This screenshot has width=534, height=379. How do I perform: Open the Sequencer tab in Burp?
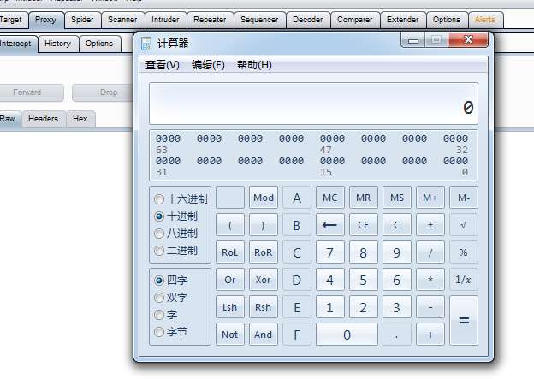259,20
